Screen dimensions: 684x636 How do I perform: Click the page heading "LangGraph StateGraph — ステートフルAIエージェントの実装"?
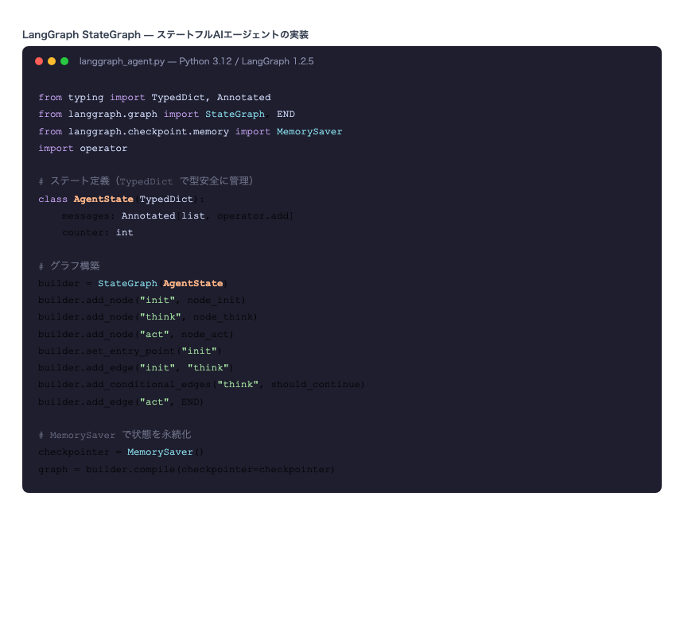click(165, 34)
